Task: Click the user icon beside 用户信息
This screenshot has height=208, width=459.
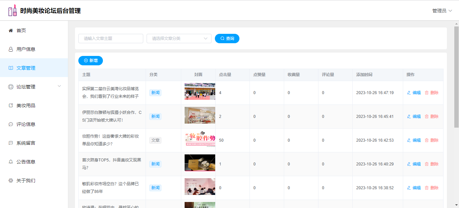Action: [11, 49]
